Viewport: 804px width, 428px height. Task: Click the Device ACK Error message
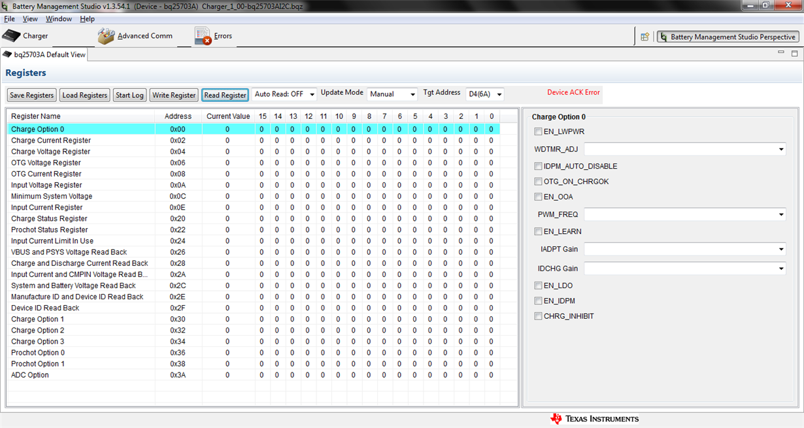coord(573,92)
